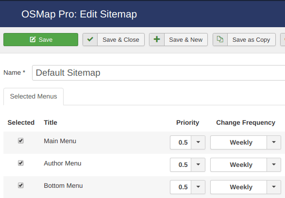Click the Priority column header
The width and height of the screenshot is (285, 198).
tap(187, 123)
